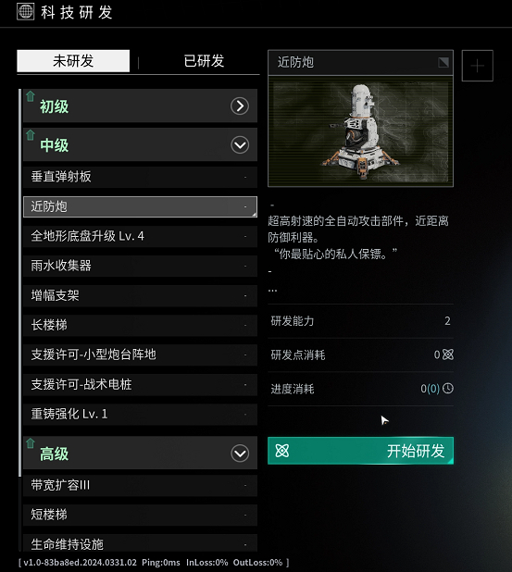Image resolution: width=512 pixels, height=572 pixels.
Task: Collapse the 高级 category chevron
Action: 240,454
